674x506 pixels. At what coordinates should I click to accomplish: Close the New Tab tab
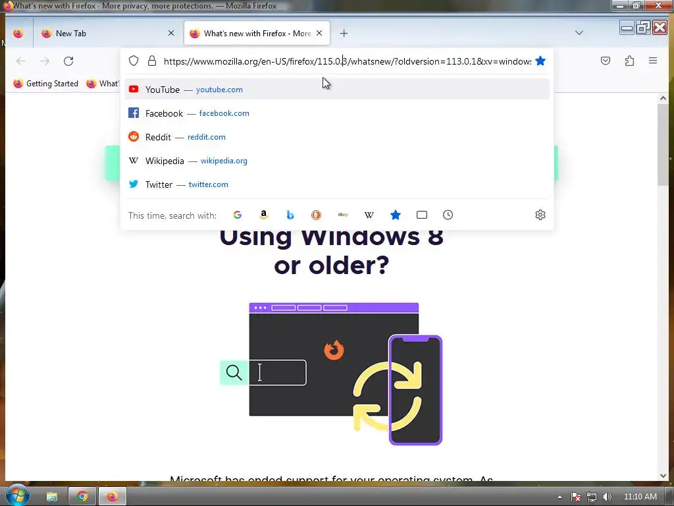coord(171,33)
